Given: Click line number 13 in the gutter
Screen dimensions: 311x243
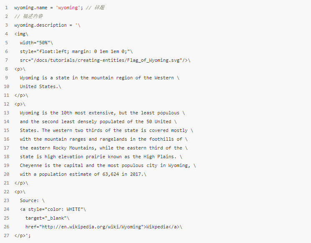Looking at the screenshot, I should (7, 113).
